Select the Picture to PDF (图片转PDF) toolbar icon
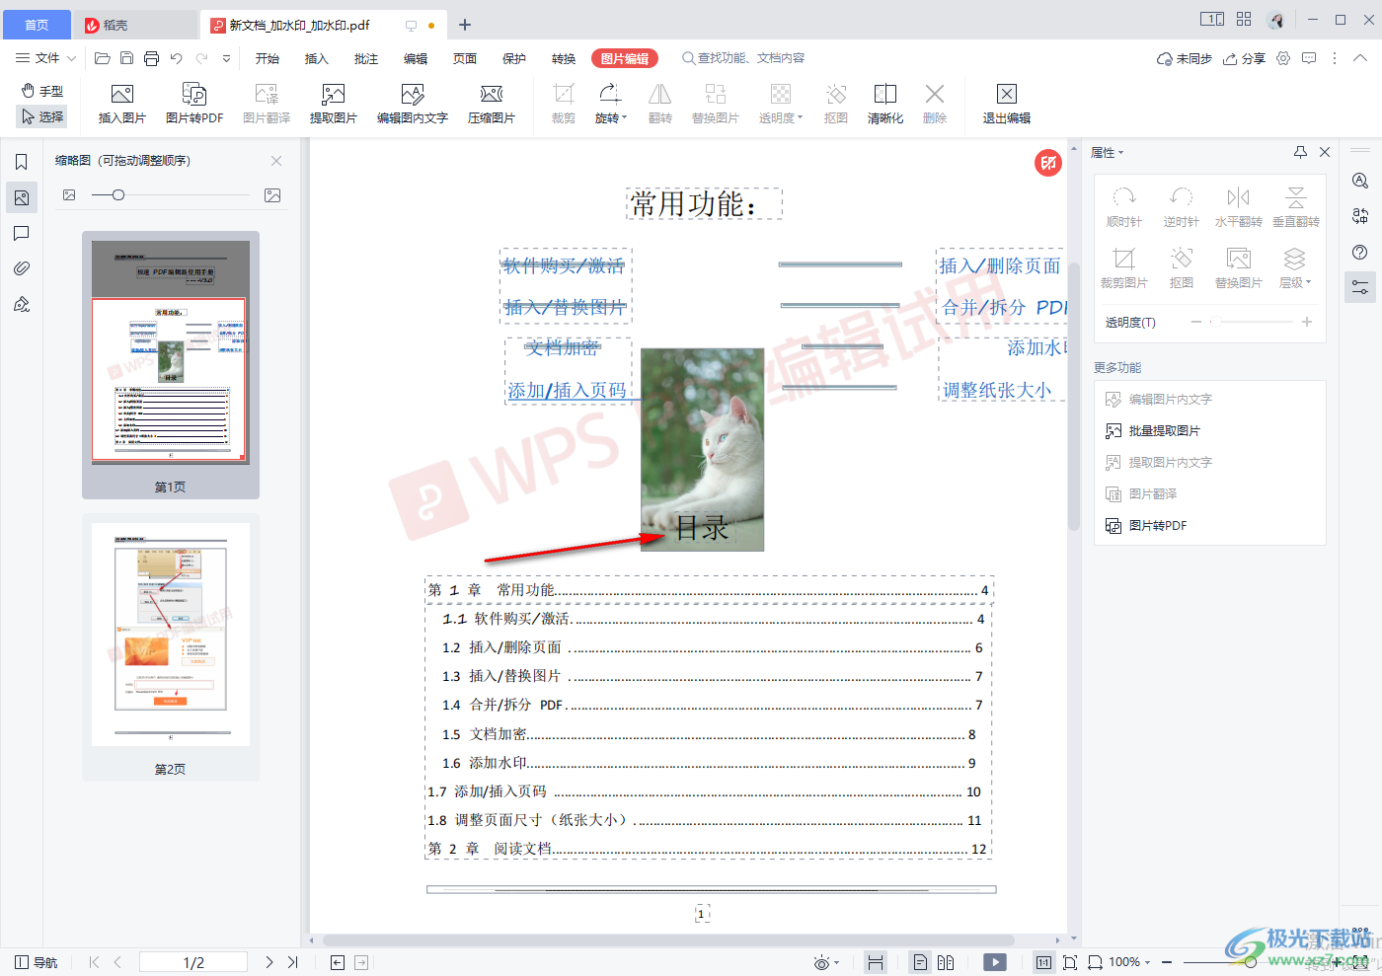This screenshot has width=1382, height=976. tap(194, 104)
